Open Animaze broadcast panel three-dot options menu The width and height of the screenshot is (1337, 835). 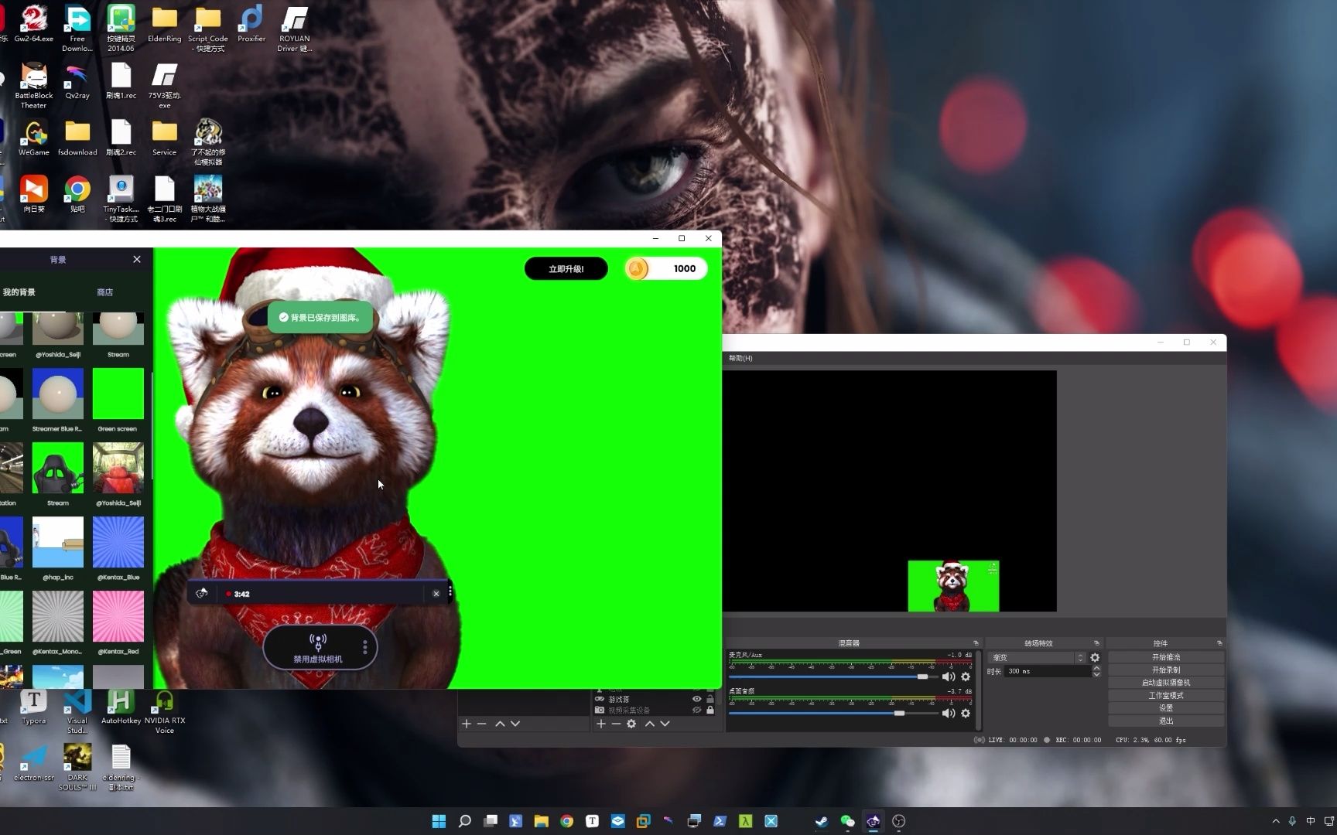tap(364, 647)
